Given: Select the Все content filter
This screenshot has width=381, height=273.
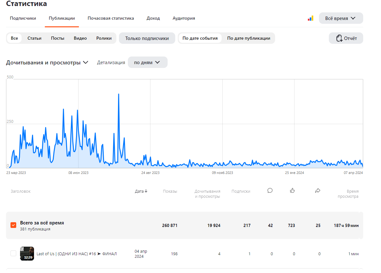Looking at the screenshot, I should pyautogui.click(x=14, y=38).
